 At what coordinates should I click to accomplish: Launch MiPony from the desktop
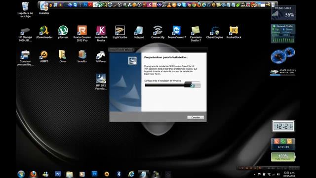101,56
